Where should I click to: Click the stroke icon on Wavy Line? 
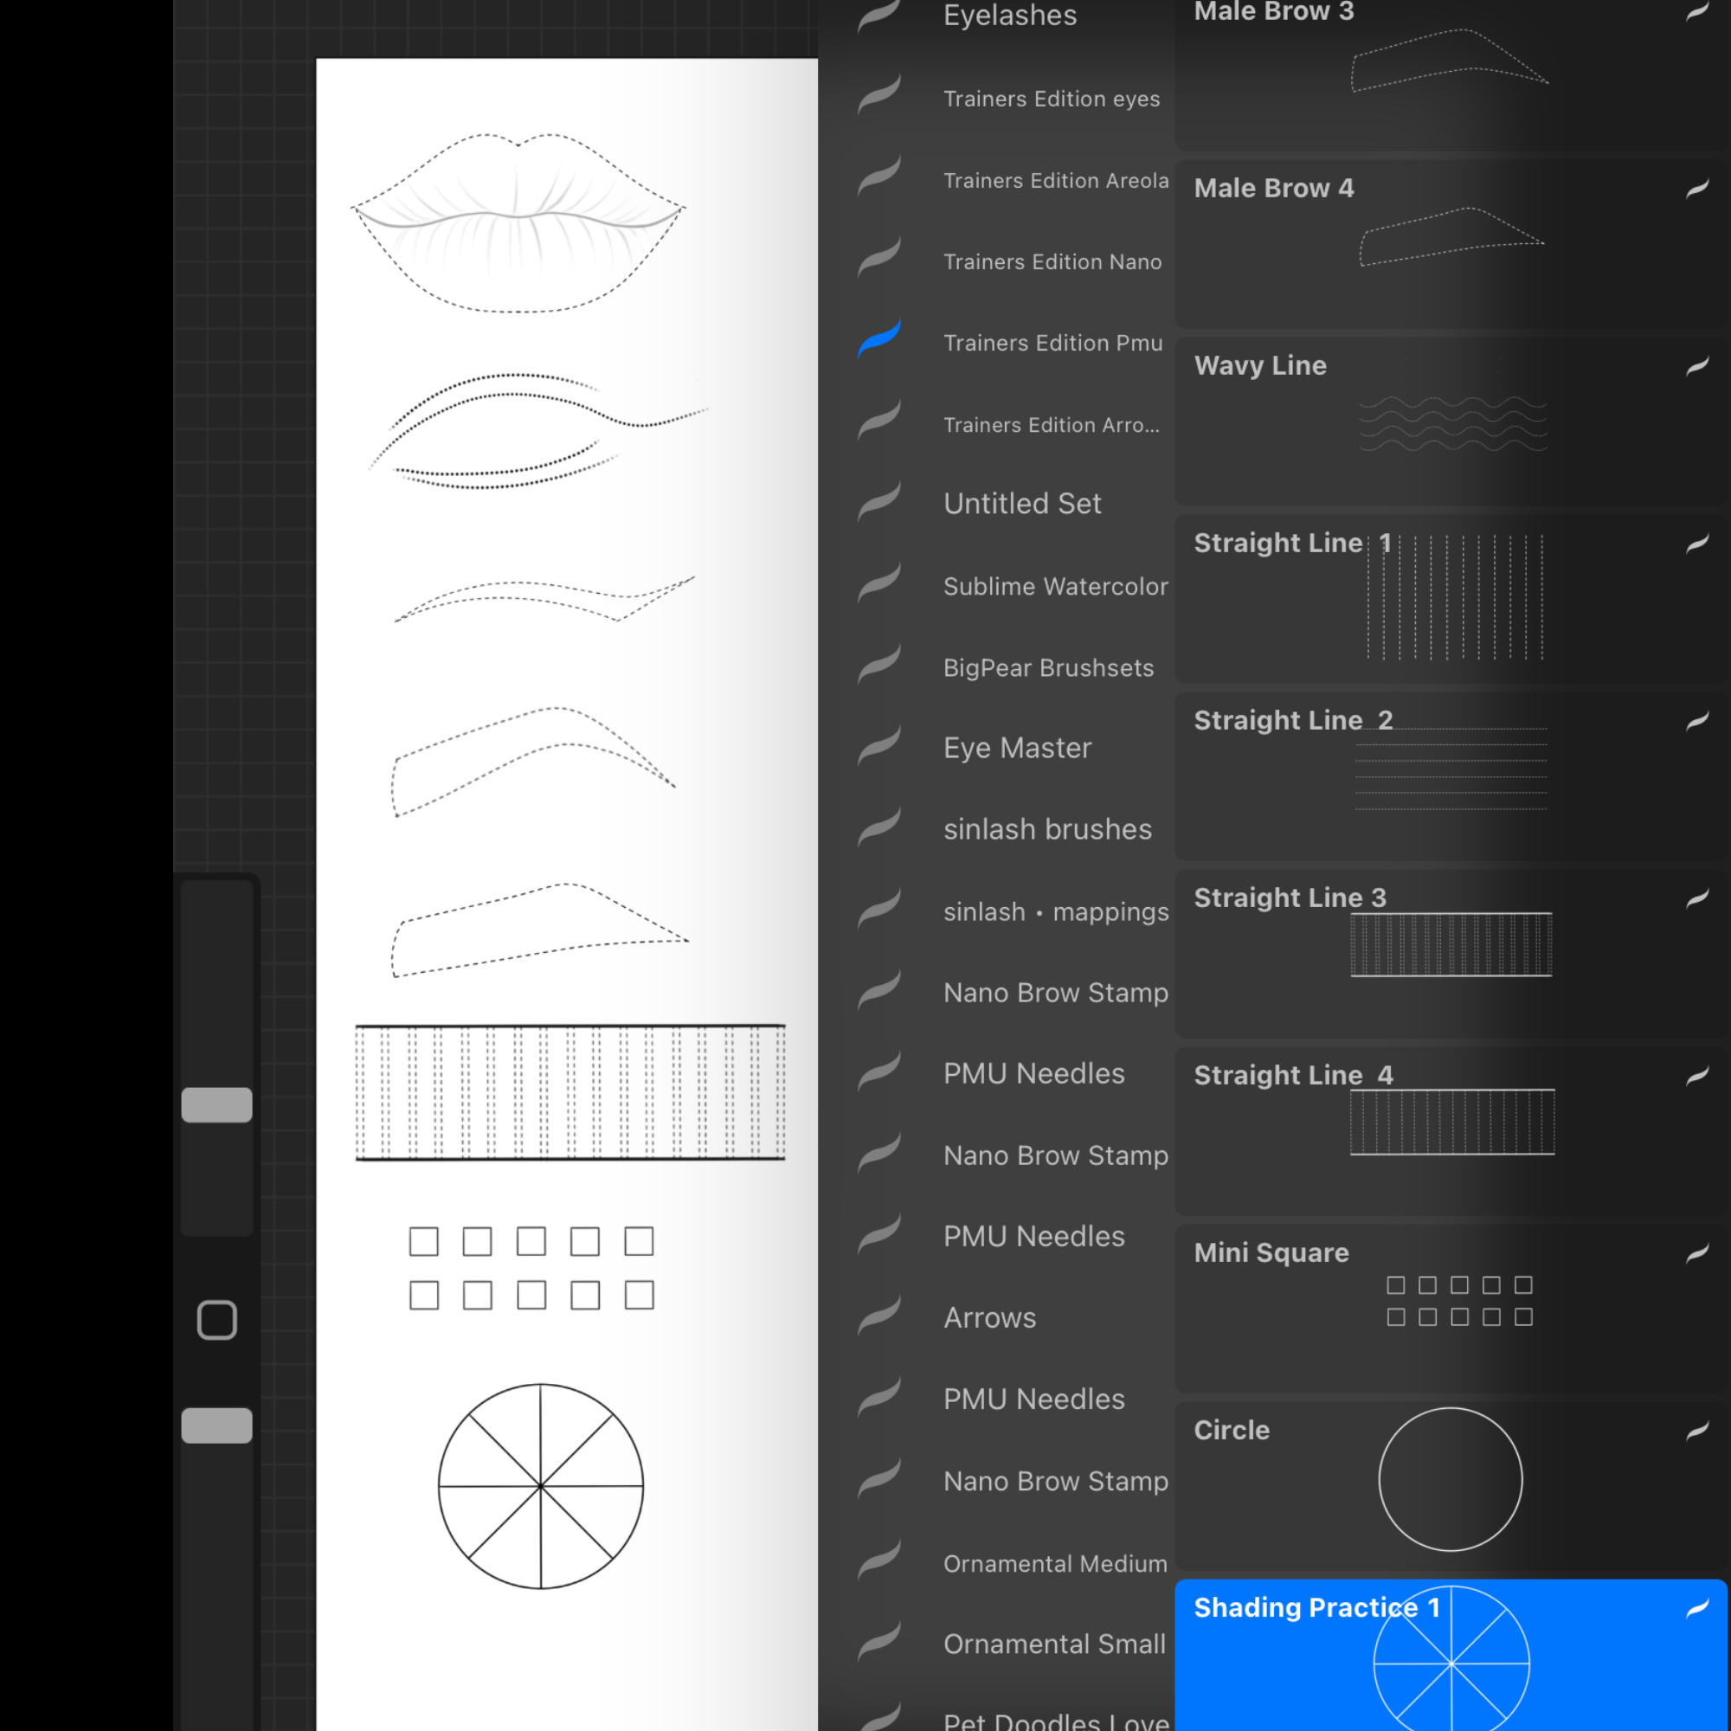point(1698,365)
